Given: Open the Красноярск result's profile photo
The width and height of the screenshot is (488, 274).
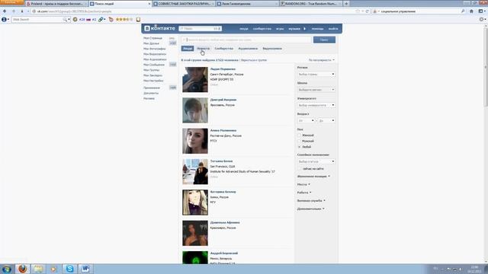Looking at the screenshot, I should coord(195,234).
